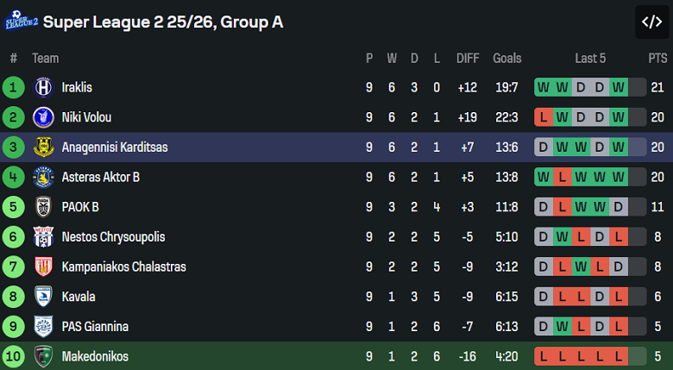Viewport: 673px width, 370px height.
Task: Click the Asteras Aktor B crest
Action: point(43,177)
